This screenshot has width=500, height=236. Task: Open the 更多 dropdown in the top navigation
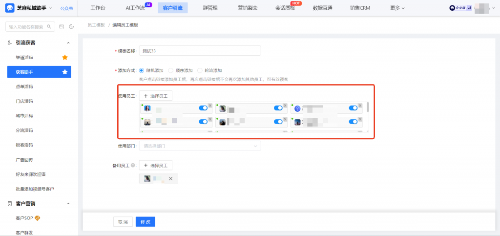coord(397,8)
